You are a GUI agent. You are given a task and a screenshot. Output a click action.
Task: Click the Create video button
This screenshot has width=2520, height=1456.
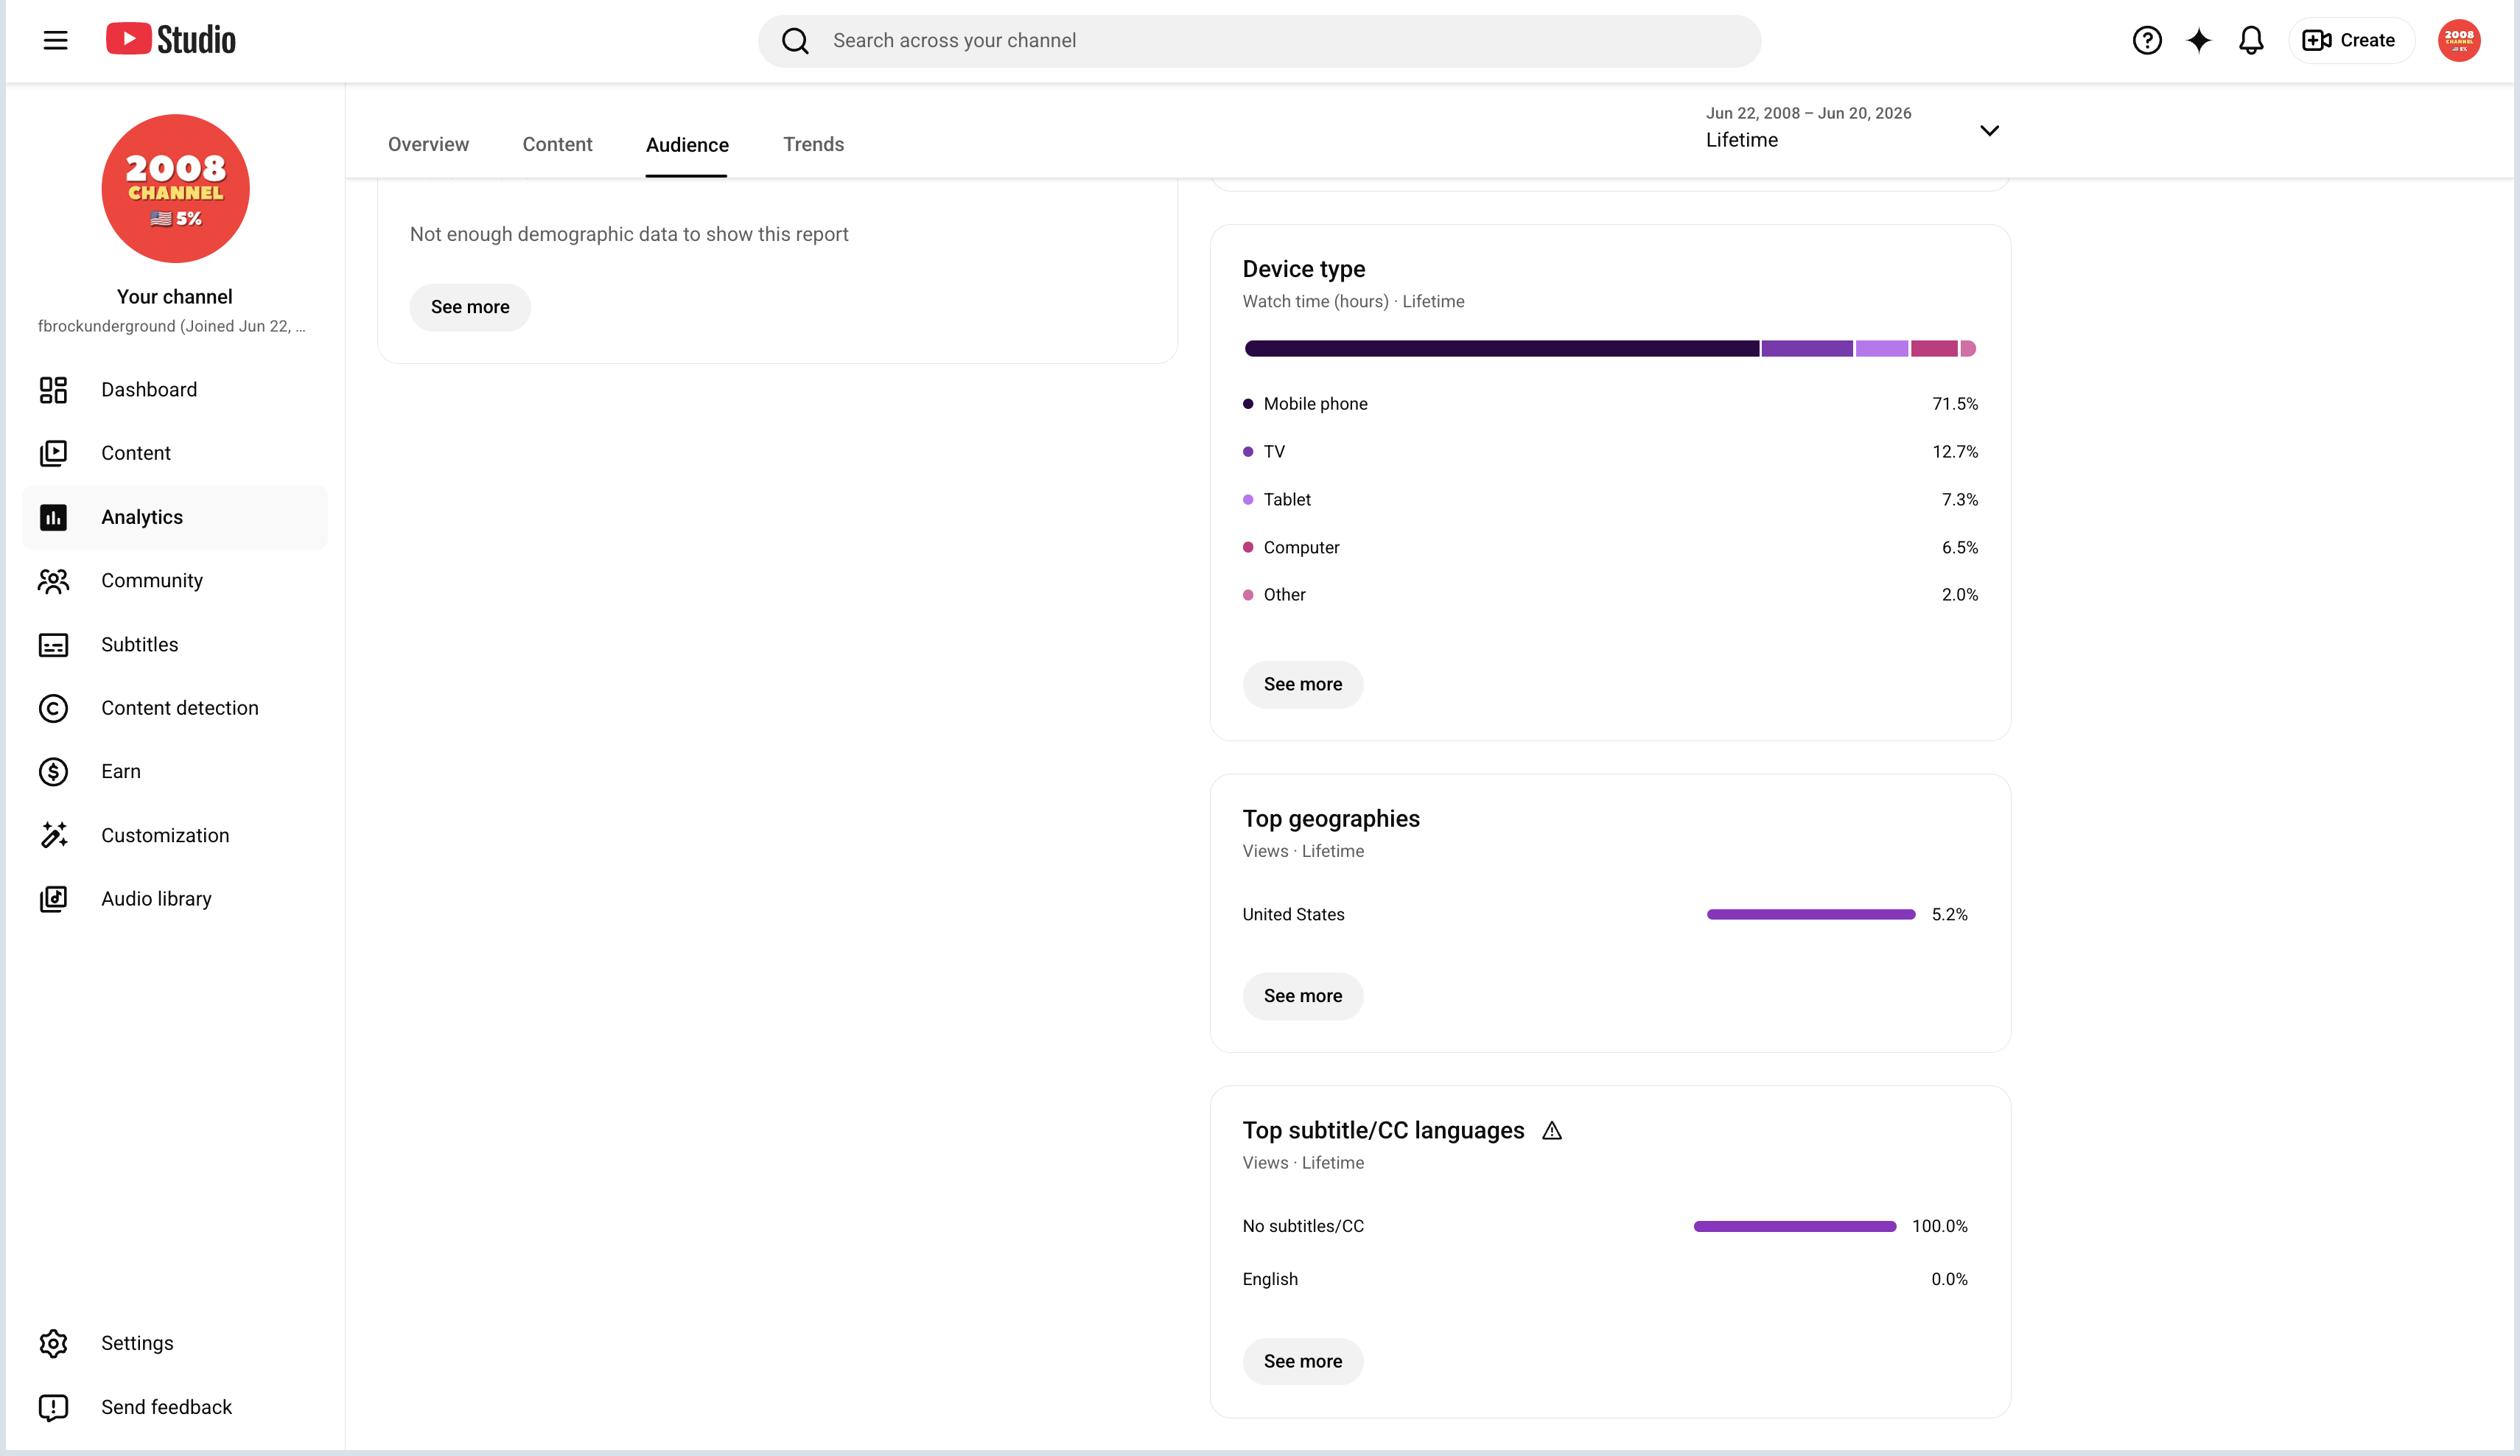[x=2350, y=40]
